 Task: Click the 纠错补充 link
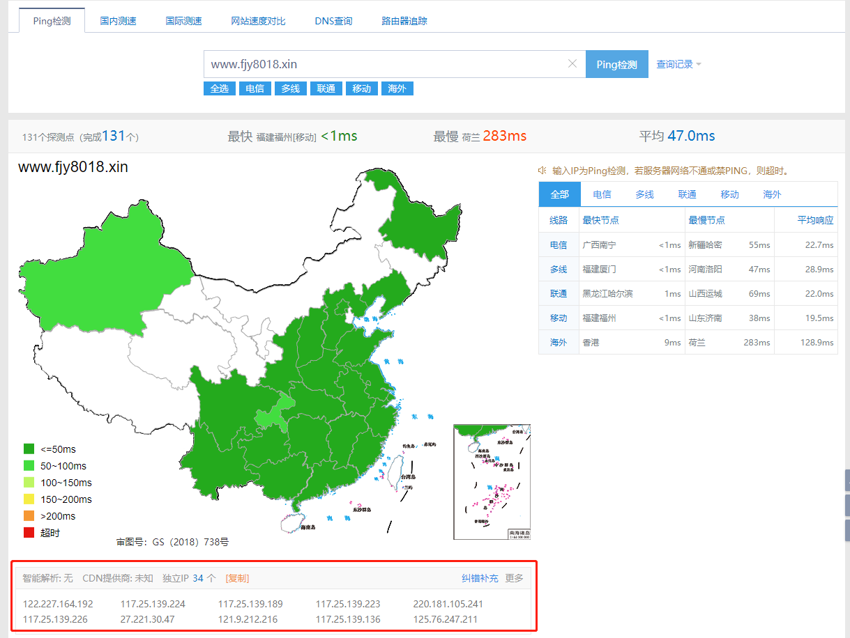click(480, 578)
